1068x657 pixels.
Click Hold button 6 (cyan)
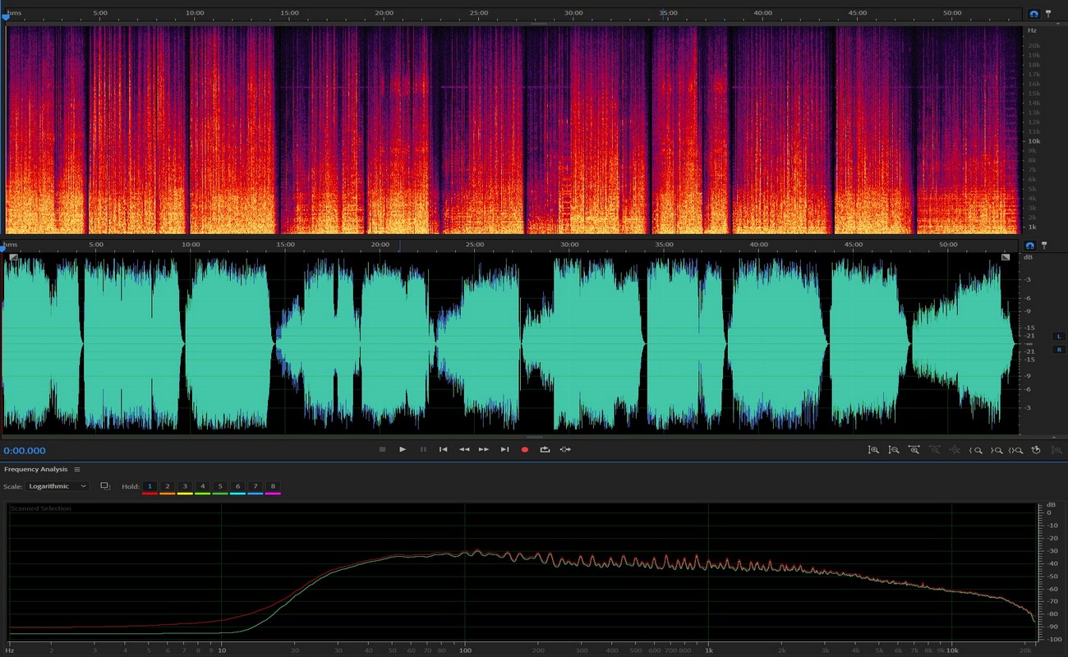pos(237,487)
